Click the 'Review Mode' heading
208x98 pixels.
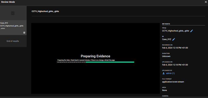pos(8,2)
